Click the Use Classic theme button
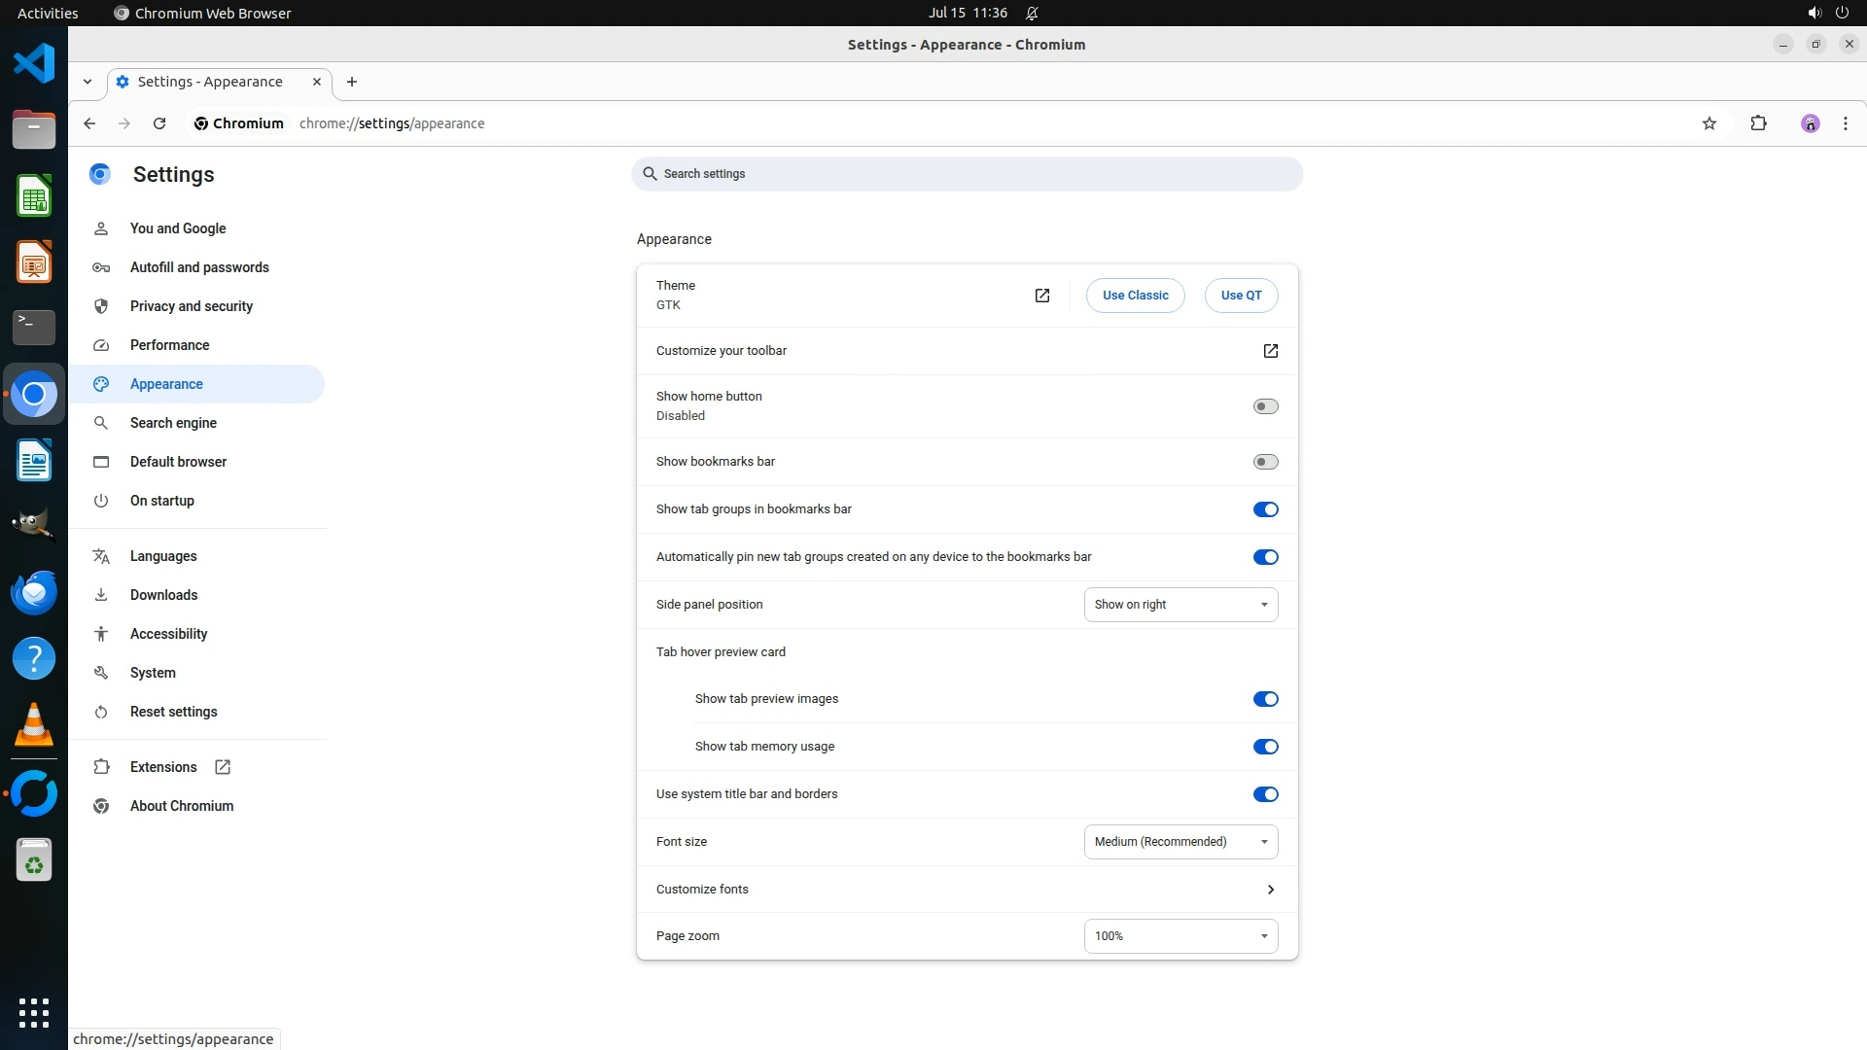Viewport: 1867px width, 1050px height. point(1135,296)
